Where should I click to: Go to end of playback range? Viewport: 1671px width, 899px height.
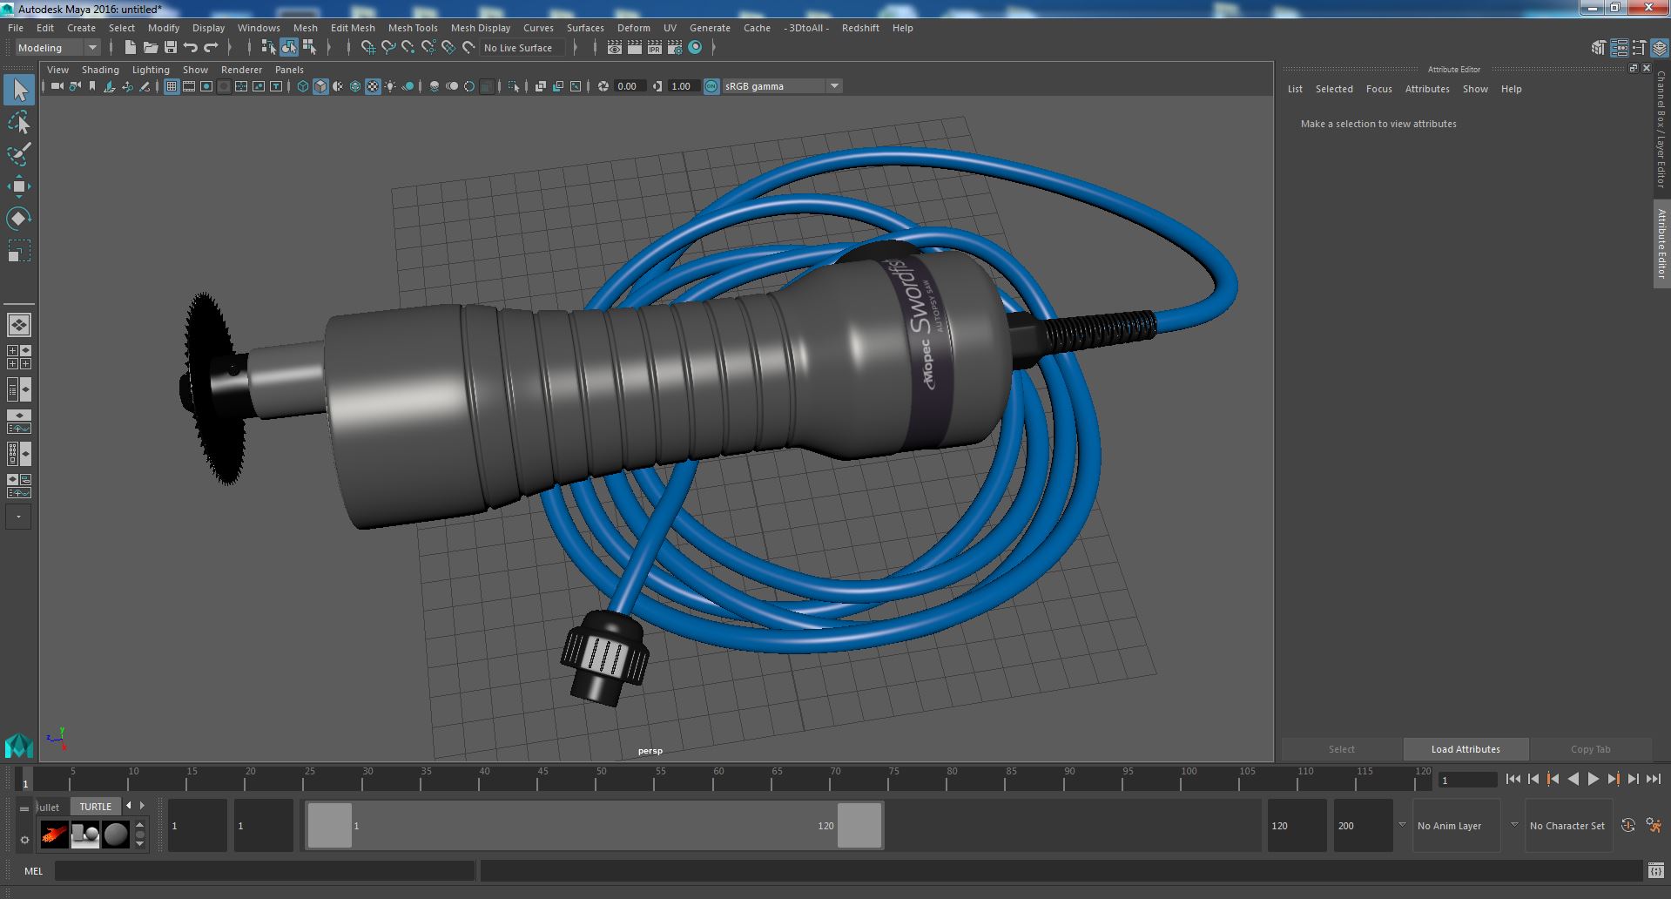point(1653,780)
